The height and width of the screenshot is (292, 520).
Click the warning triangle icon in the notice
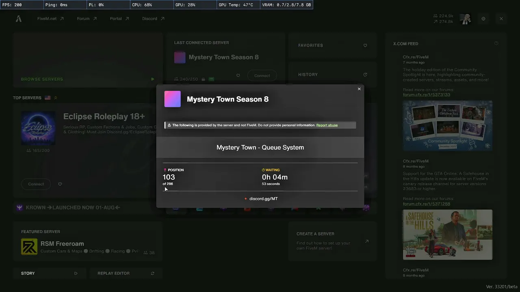[x=169, y=125]
